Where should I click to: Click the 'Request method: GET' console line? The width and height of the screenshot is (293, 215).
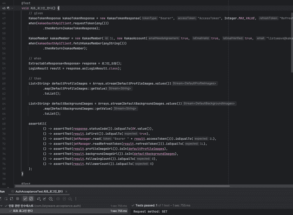[x=150, y=211]
